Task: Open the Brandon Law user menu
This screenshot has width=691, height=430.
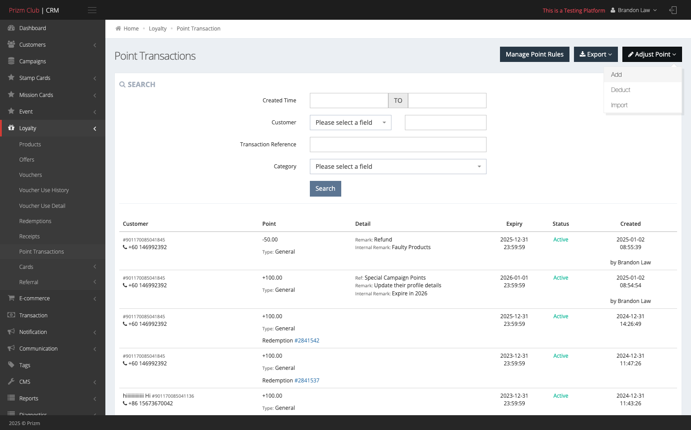Action: point(634,10)
